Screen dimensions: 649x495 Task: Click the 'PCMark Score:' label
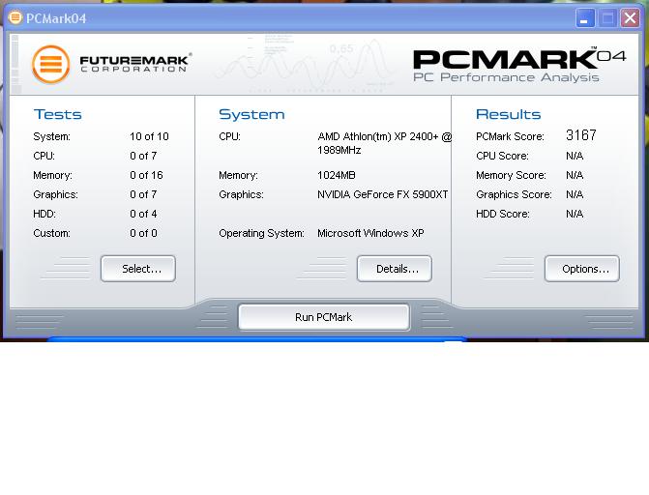[x=510, y=136]
